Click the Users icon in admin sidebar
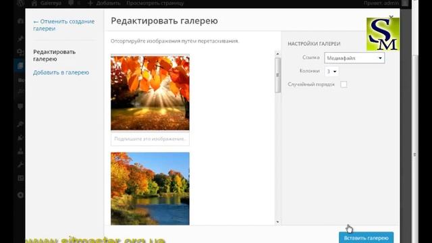The width and height of the screenshot is (432, 243). click(x=20, y=151)
